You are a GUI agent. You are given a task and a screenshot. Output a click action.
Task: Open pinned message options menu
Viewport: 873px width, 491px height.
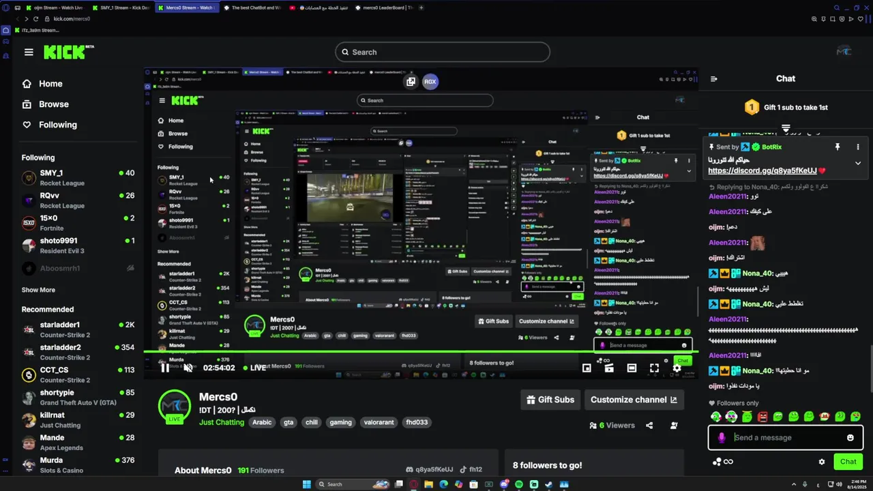858,147
